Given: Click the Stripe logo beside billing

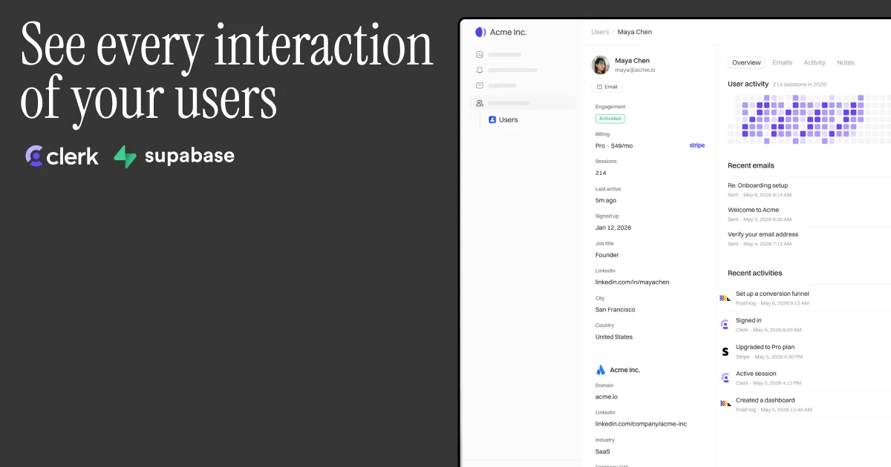Looking at the screenshot, I should [x=697, y=145].
